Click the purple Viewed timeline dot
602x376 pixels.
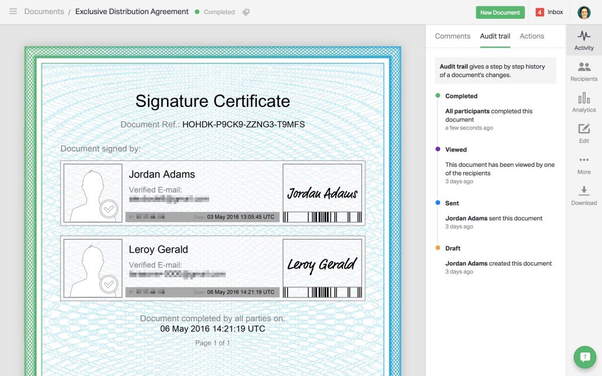pos(437,149)
